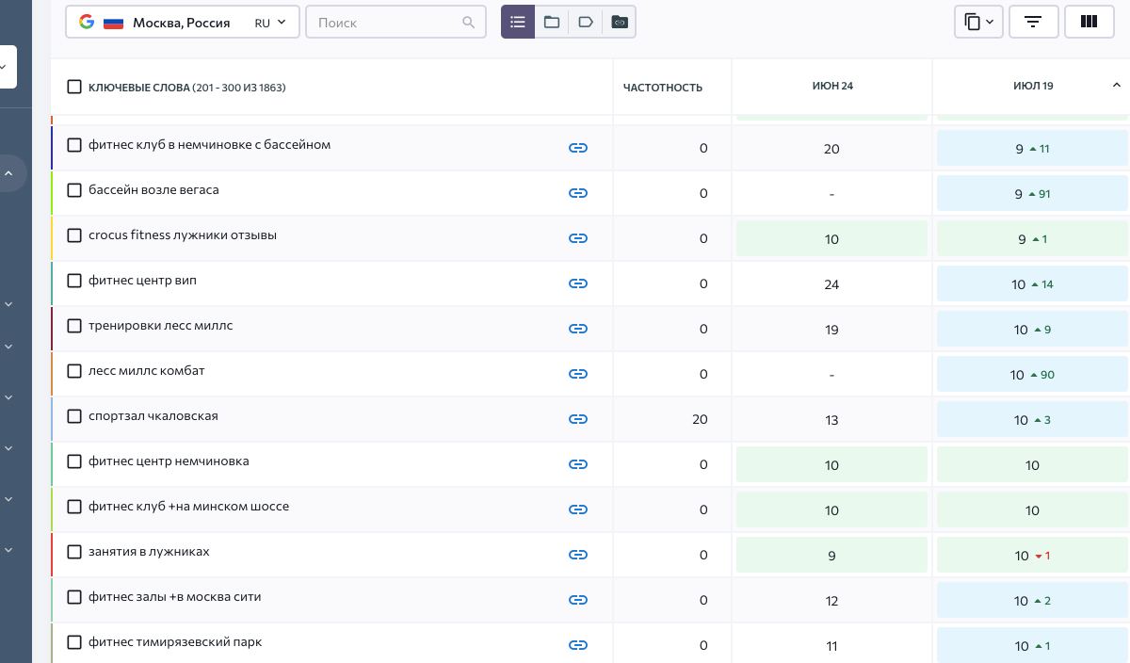The image size is (1130, 663).
Task: Check фитнес тимирязевский парк row
Action: pyautogui.click(x=74, y=642)
